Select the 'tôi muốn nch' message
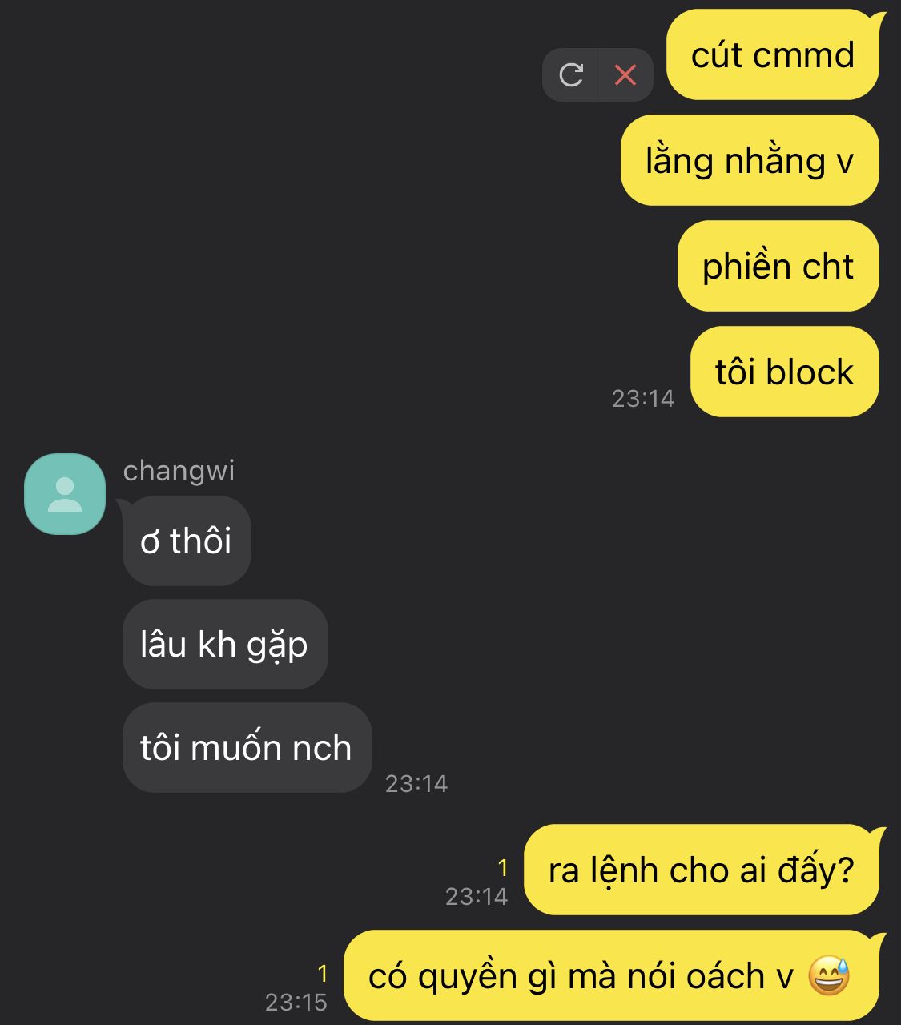901x1025 pixels. 247,747
